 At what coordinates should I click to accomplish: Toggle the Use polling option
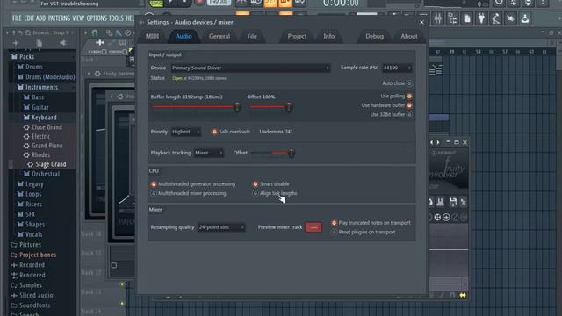(409, 96)
